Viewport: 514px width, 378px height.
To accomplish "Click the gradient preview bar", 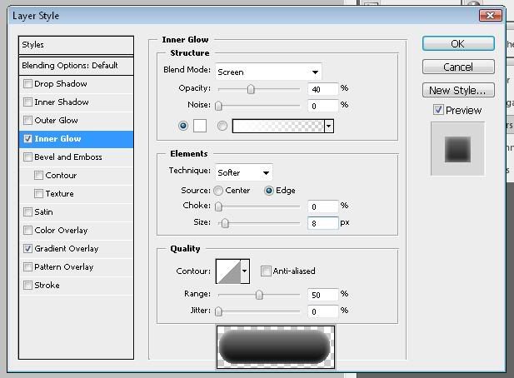I will click(x=277, y=126).
